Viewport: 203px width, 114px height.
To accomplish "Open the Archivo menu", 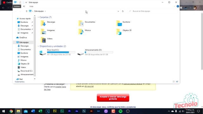I will tap(17, 6).
